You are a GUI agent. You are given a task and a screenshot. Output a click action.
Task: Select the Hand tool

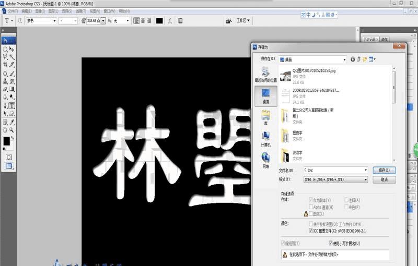[5, 130]
